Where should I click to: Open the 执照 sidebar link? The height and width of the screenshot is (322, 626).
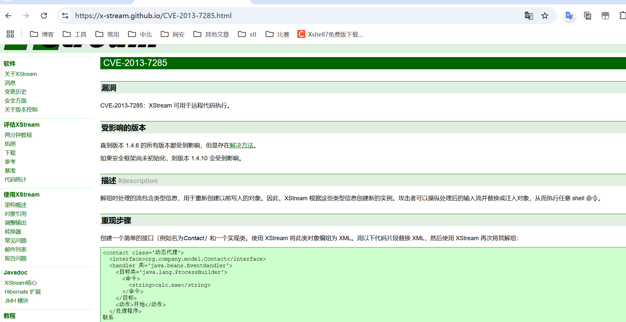[10, 144]
